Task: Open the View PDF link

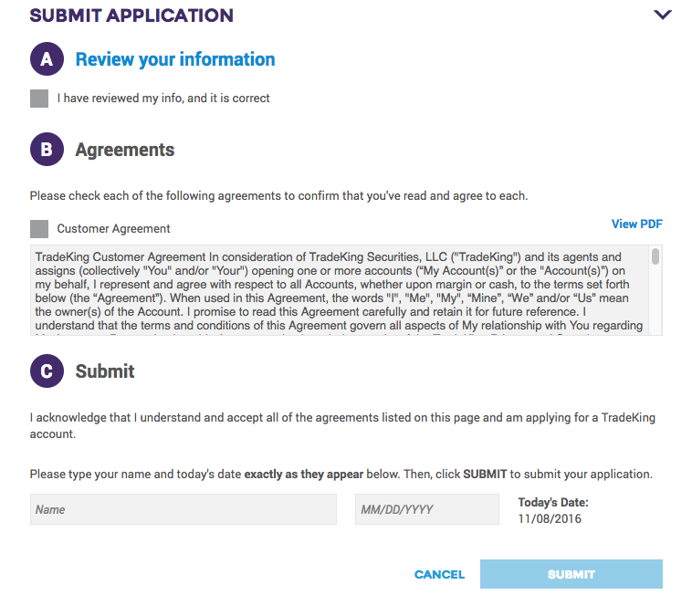Action: (636, 224)
